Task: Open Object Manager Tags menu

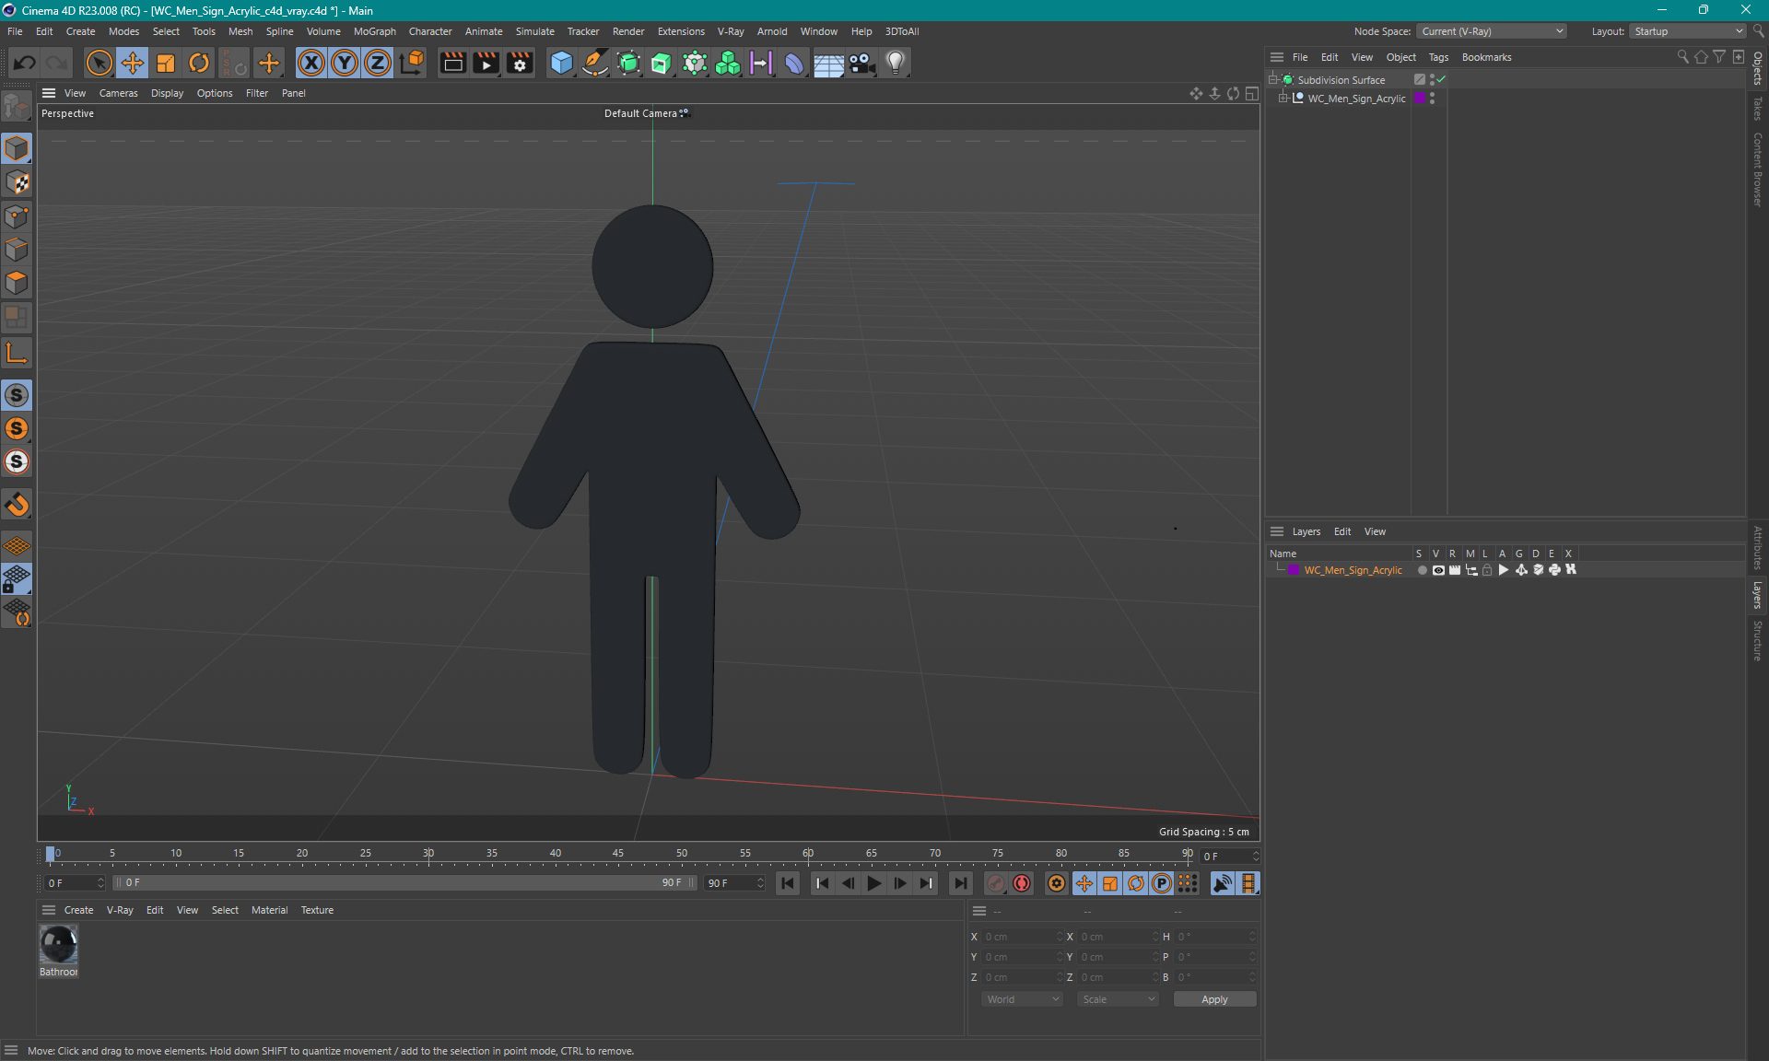Action: [x=1438, y=57]
